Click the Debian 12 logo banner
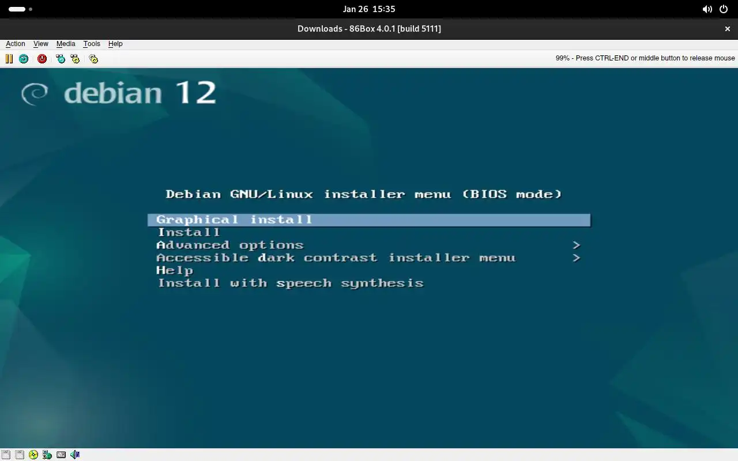Image resolution: width=738 pixels, height=461 pixels. coord(119,93)
